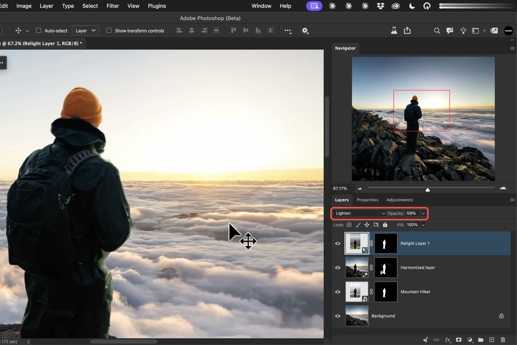This screenshot has width=517, height=345.
Task: Click the Navigator zoom in mountain icon
Action: (x=503, y=188)
